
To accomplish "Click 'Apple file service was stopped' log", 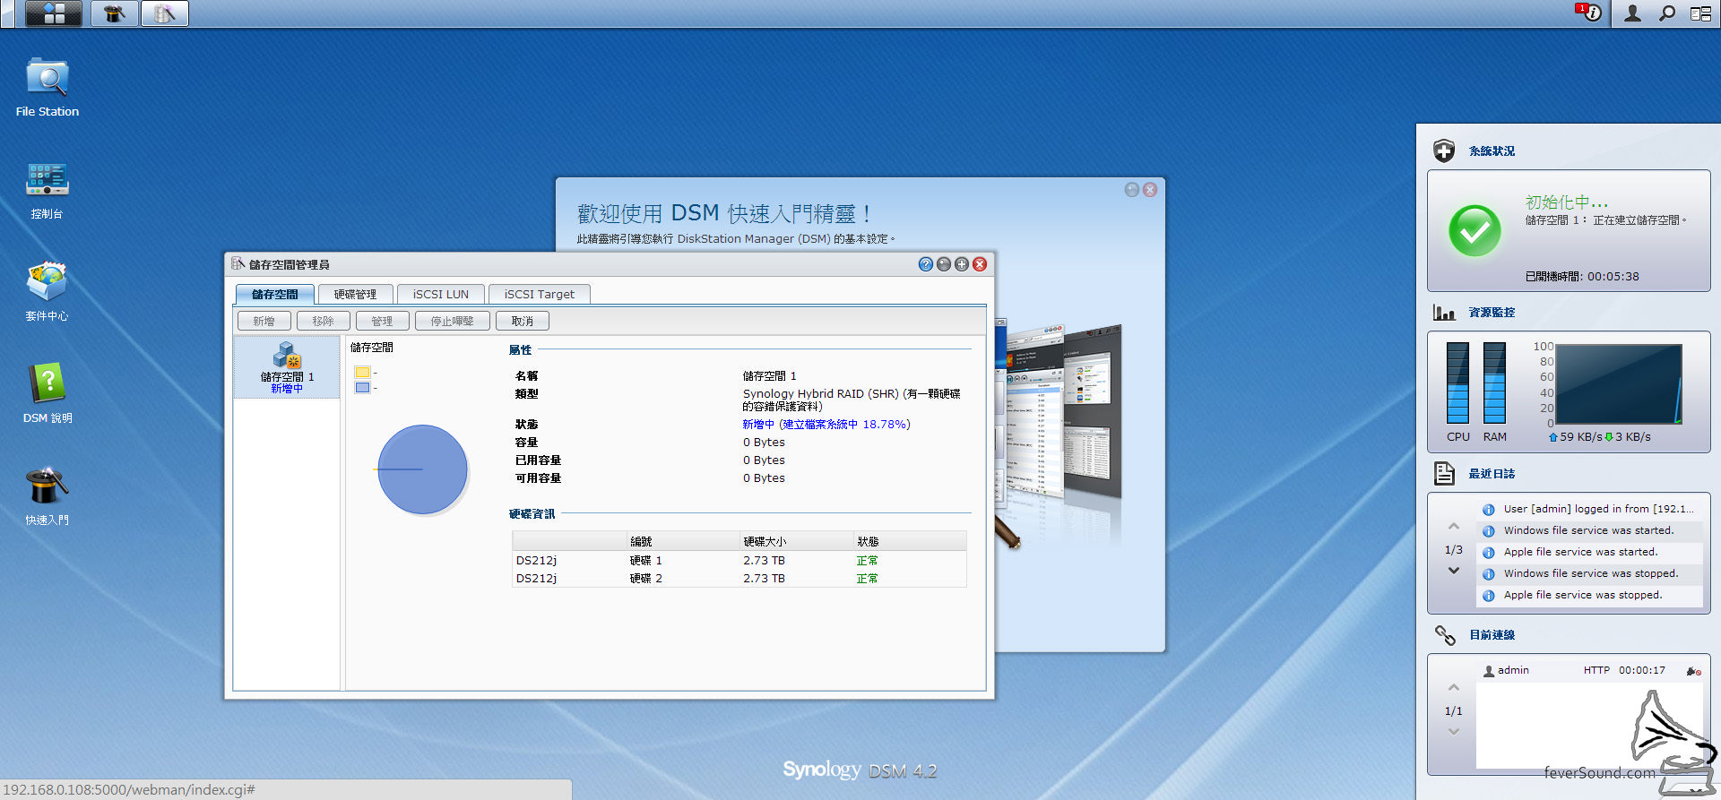I will tap(1590, 595).
